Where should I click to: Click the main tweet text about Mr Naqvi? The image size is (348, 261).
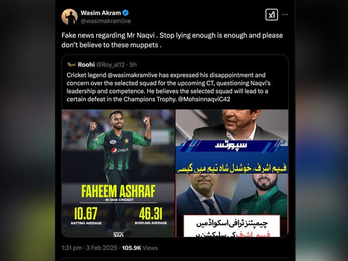pyautogui.click(x=172, y=40)
